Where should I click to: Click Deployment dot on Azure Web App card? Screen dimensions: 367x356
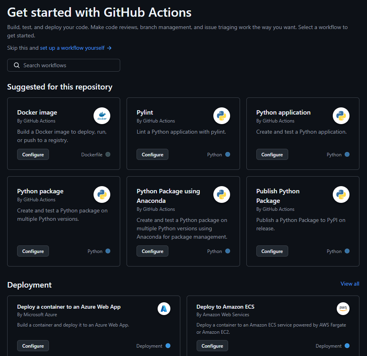click(168, 346)
